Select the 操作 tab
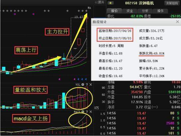Viewport: 181px width, 136px height. point(160,11)
